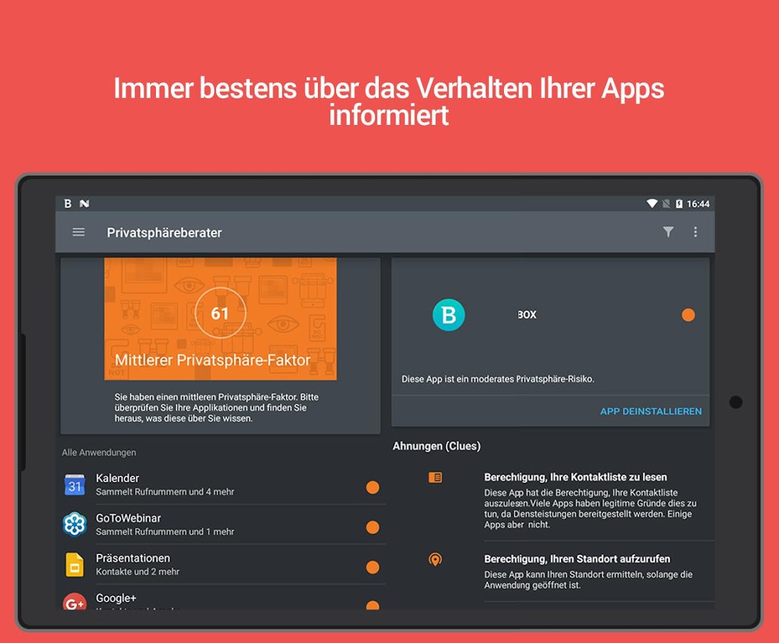The width and height of the screenshot is (779, 643).
Task: Tap the filter icon in the app bar
Action: pos(668,232)
